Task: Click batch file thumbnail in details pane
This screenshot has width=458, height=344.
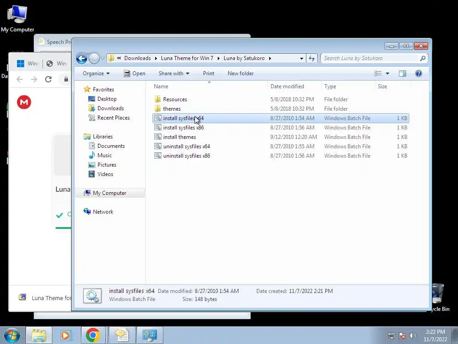Action: pyautogui.click(x=92, y=296)
